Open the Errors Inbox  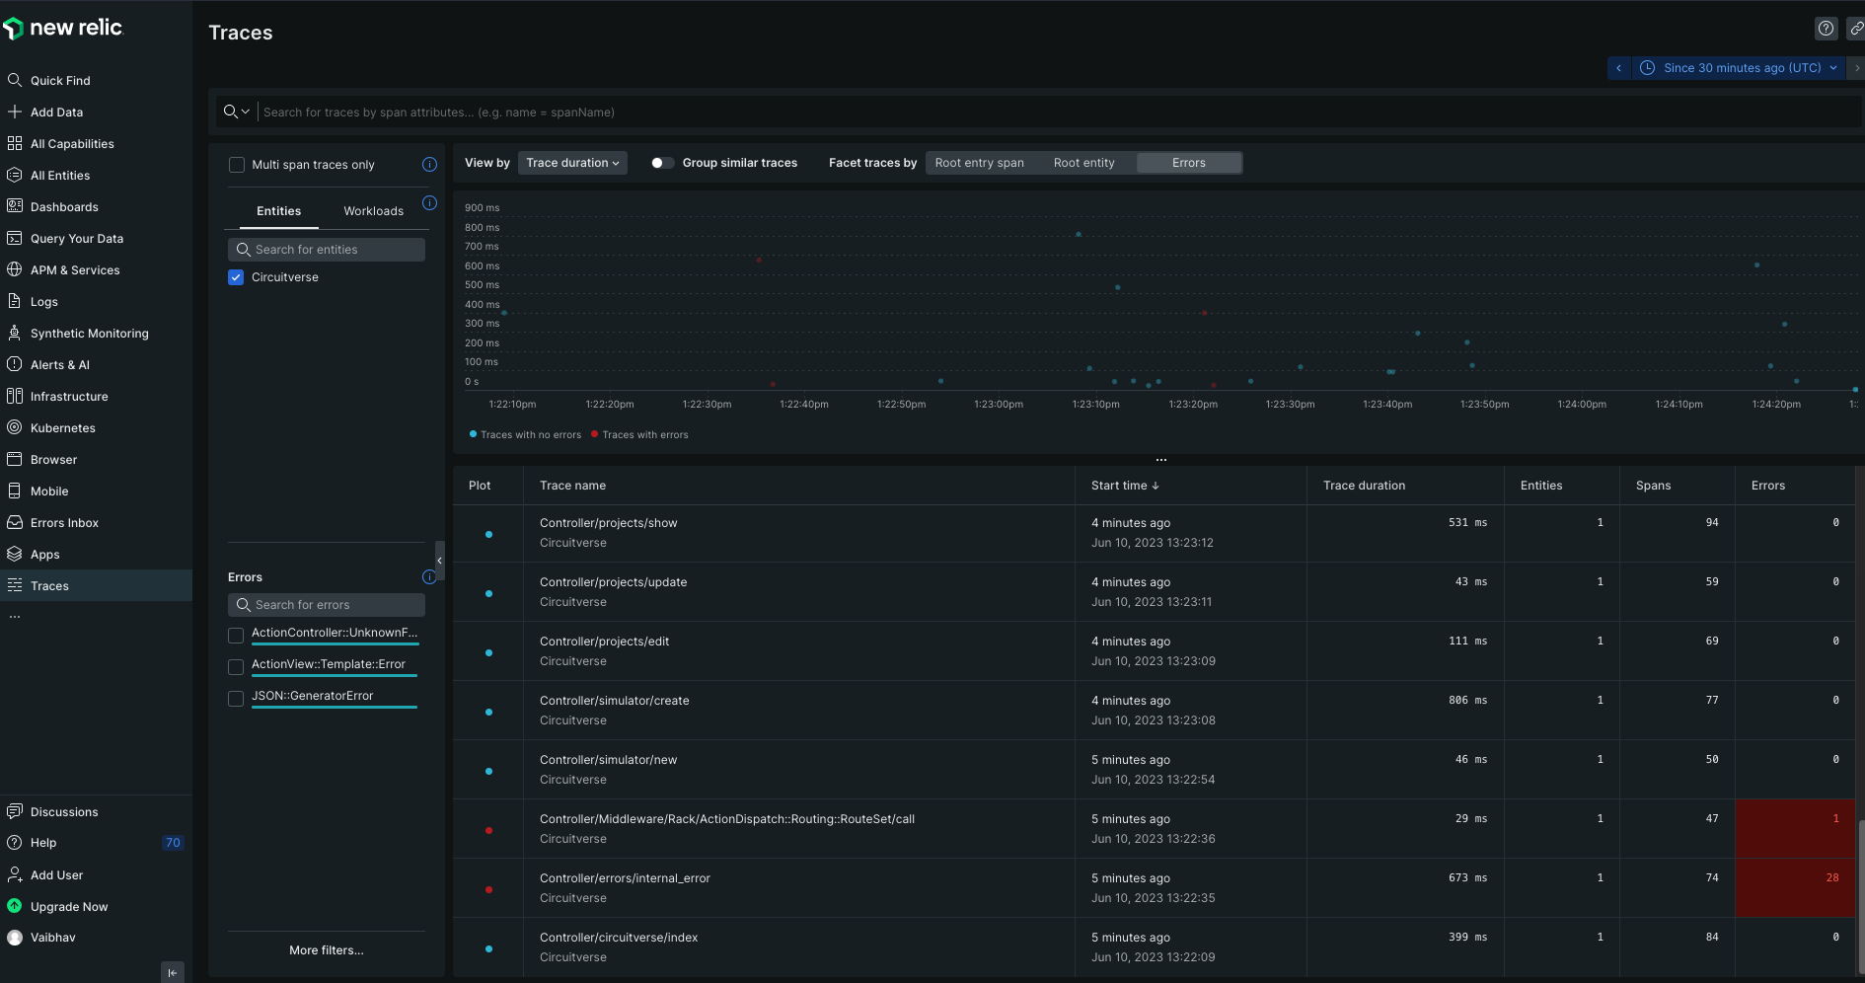[x=64, y=522]
